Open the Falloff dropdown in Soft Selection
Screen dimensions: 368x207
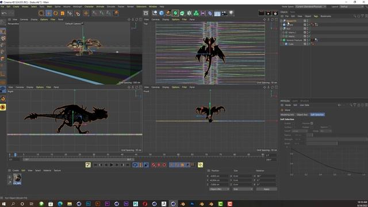tap(300, 131)
